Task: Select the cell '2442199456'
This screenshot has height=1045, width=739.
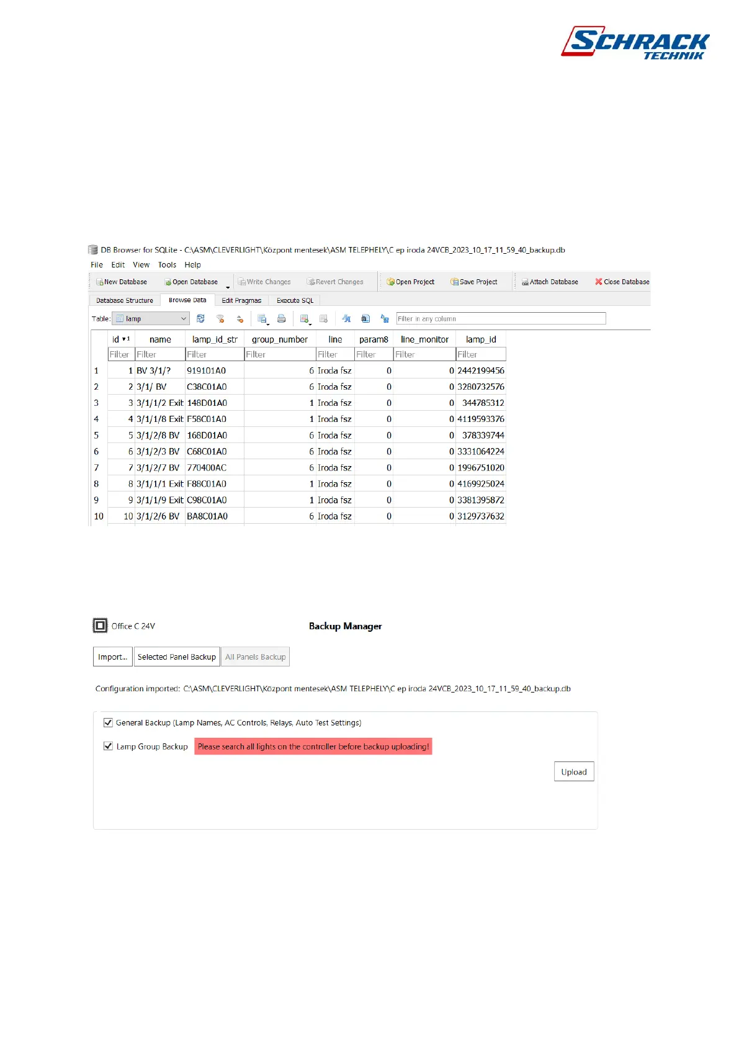Action: pos(481,370)
